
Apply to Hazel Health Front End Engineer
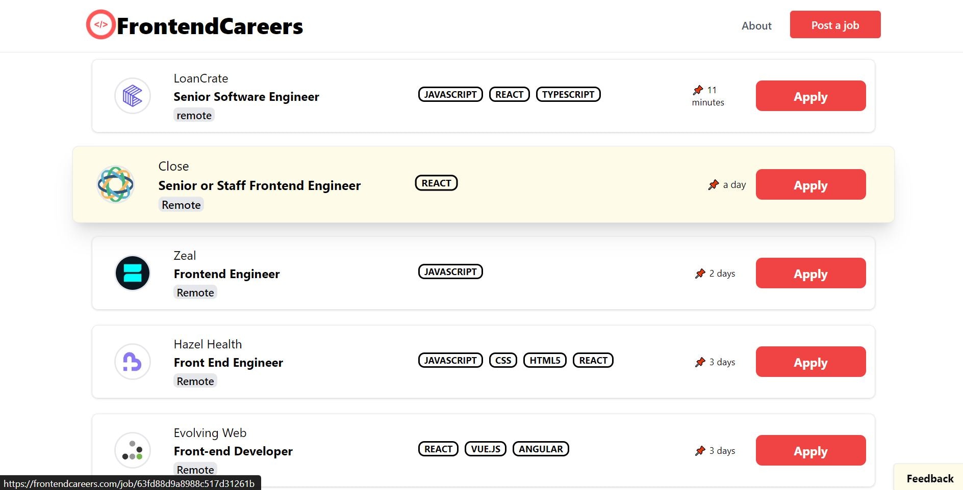click(811, 362)
